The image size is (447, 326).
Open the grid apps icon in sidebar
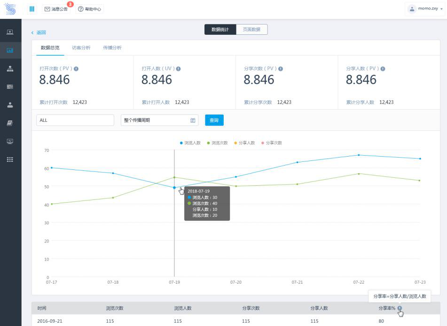tap(10, 159)
